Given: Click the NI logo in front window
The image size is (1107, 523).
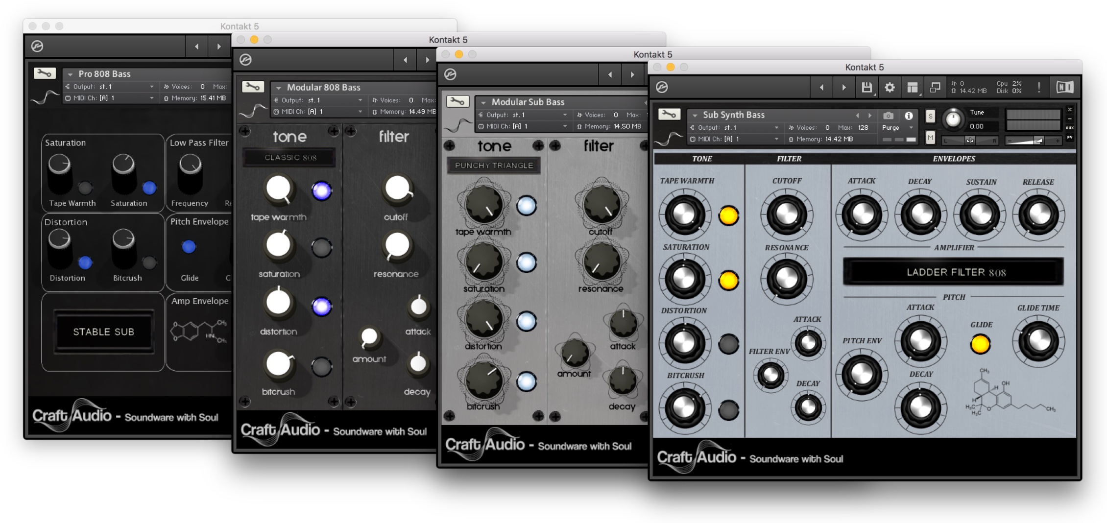Looking at the screenshot, I should (x=1064, y=88).
